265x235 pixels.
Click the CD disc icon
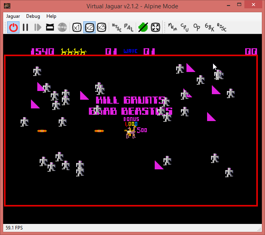(x=62, y=27)
